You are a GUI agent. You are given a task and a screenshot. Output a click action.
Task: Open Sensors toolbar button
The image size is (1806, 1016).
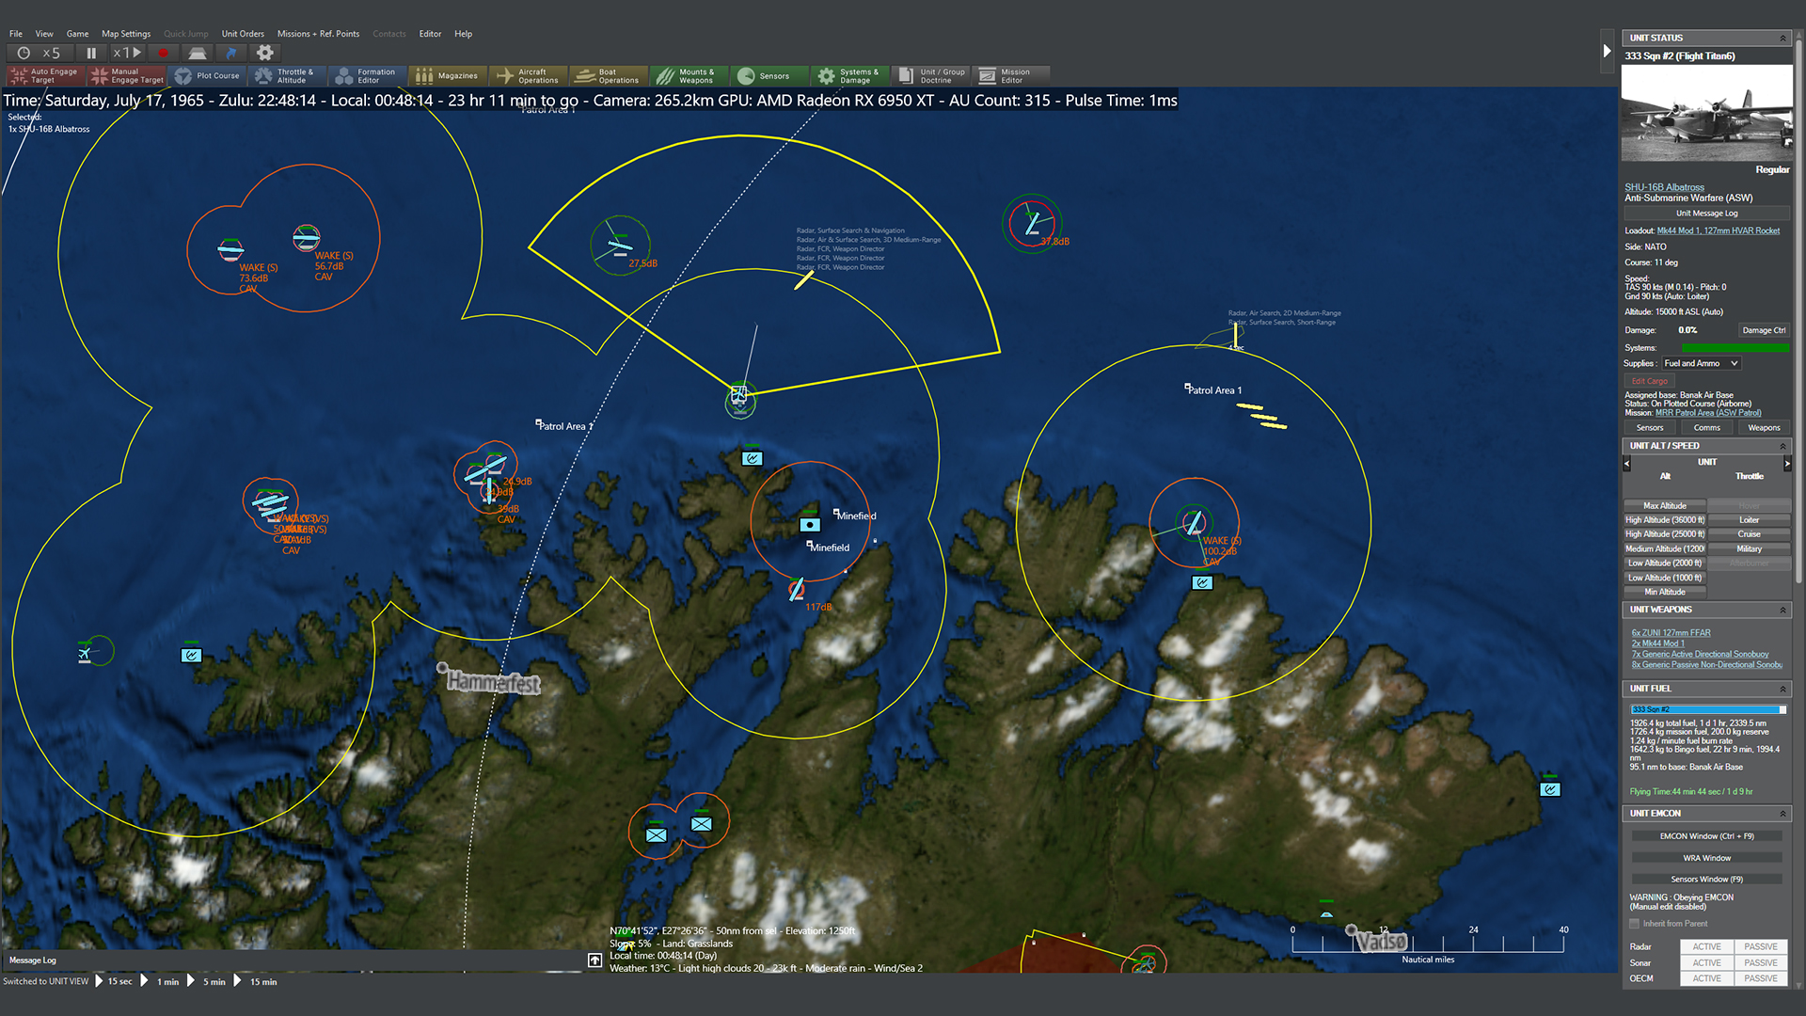pos(769,76)
